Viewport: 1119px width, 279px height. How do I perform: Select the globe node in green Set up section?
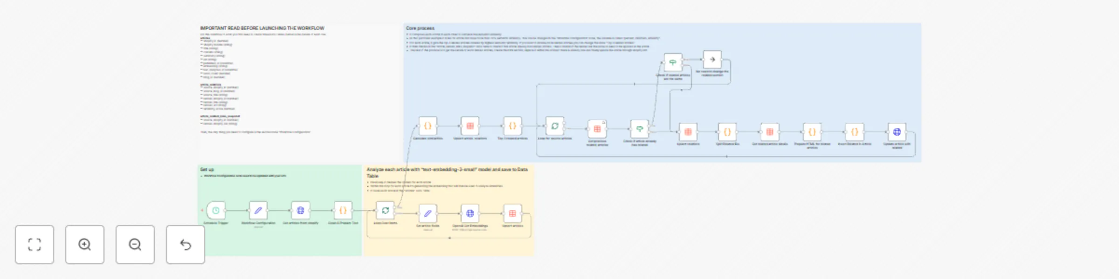300,211
